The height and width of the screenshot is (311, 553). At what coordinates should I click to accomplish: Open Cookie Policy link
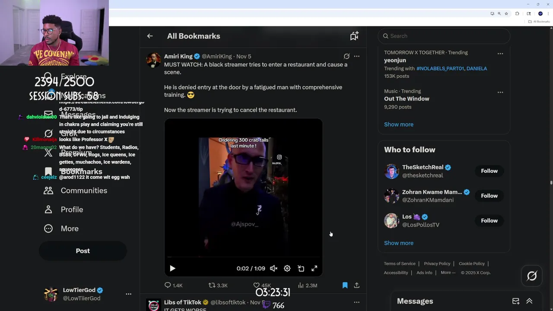pyautogui.click(x=472, y=263)
